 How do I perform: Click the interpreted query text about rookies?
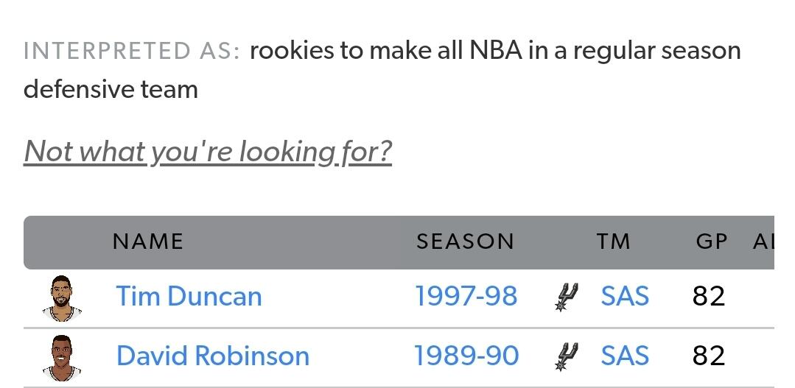pyautogui.click(x=382, y=70)
